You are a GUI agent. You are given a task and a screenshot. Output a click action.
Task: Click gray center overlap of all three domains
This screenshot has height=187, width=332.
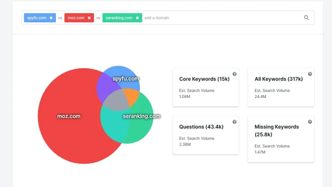pos(116,101)
